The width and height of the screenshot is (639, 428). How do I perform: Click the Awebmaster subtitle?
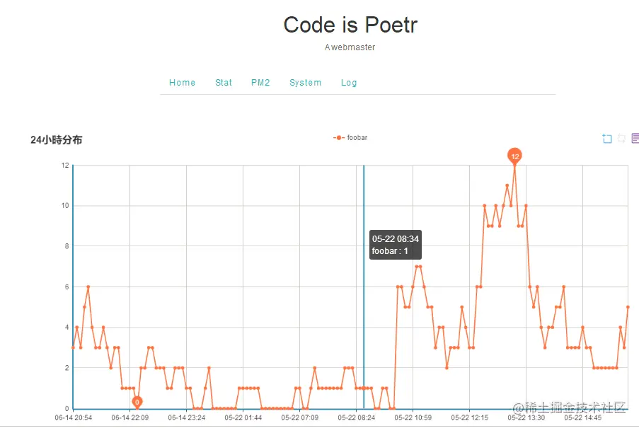pyautogui.click(x=350, y=47)
